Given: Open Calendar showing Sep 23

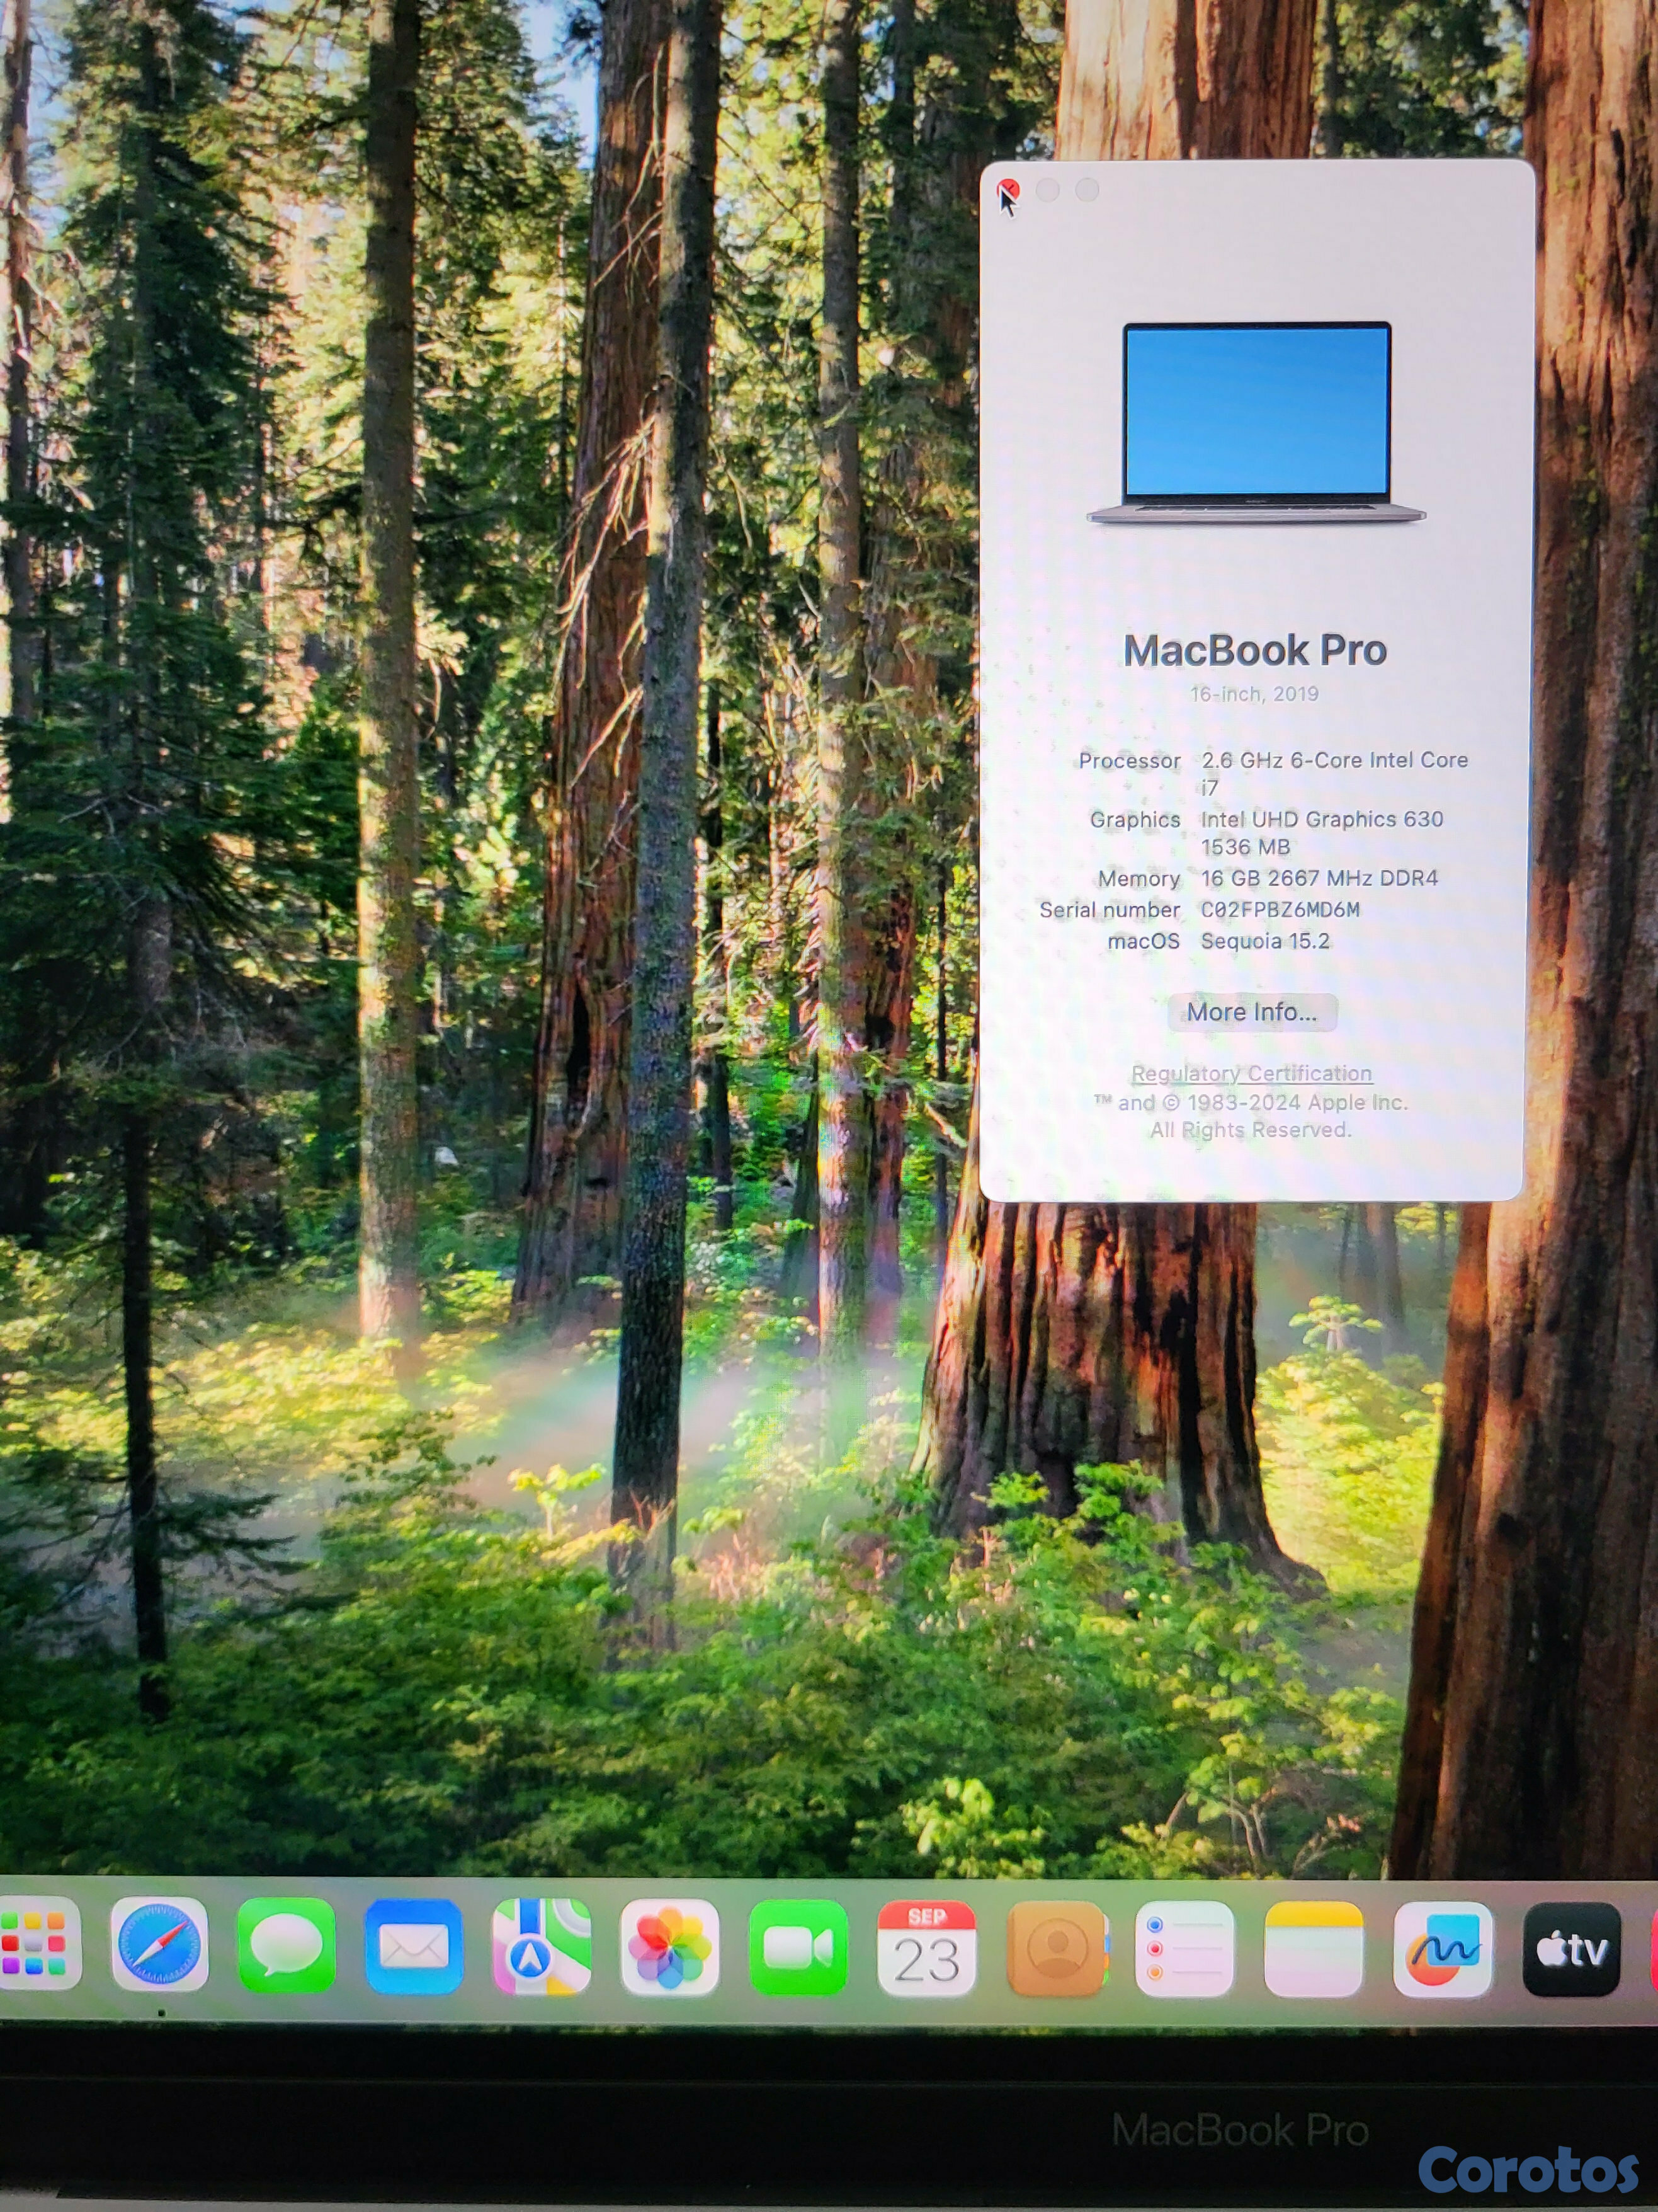Looking at the screenshot, I should click(926, 1949).
